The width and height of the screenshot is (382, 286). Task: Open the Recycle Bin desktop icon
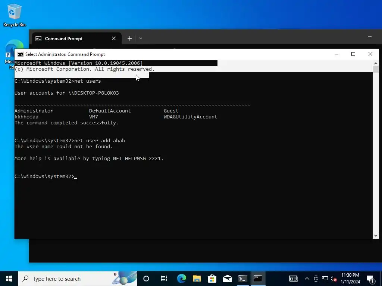15,15
